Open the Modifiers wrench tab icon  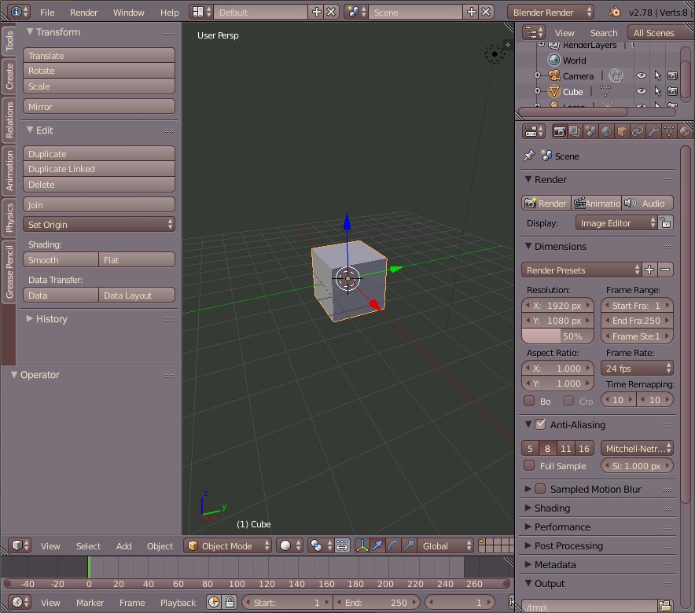(x=653, y=131)
